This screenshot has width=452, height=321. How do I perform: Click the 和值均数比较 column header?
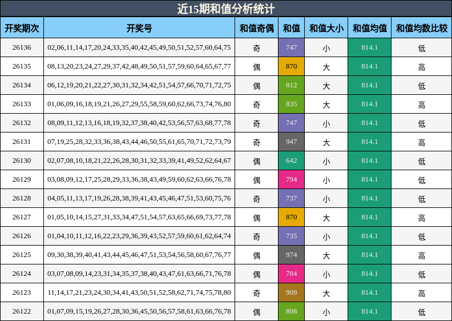click(x=422, y=28)
